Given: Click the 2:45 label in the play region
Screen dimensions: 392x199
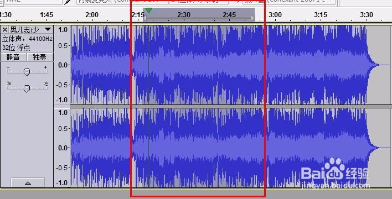Looking at the screenshot, I should (x=229, y=15).
